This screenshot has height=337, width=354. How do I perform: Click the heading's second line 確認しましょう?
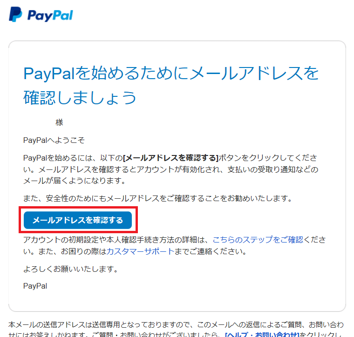point(80,98)
